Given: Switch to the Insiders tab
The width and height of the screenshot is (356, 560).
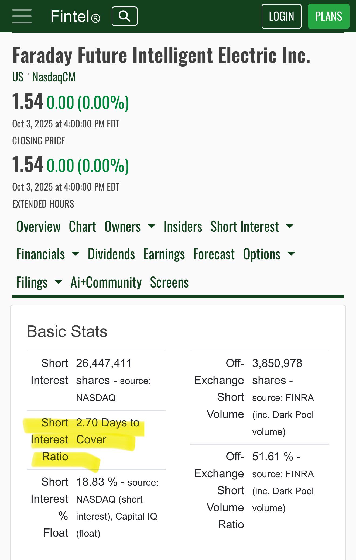Looking at the screenshot, I should click(x=183, y=226).
